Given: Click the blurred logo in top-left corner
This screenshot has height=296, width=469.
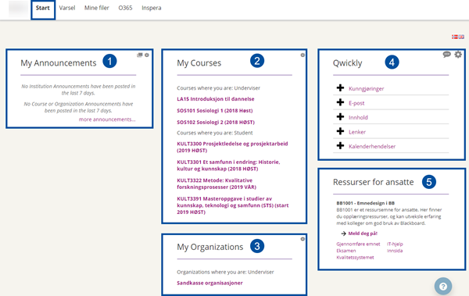Looking at the screenshot, I should [x=18, y=9].
